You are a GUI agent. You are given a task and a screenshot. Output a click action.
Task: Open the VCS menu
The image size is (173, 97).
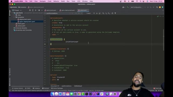click(79, 1)
